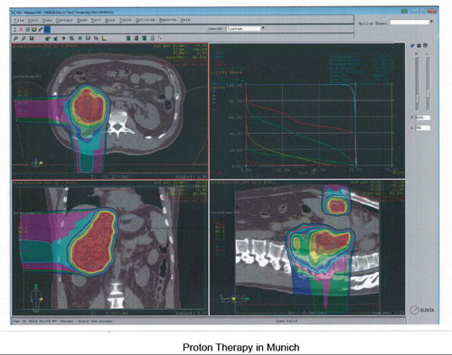
Task: Click the green circle toolbar icon
Action: click(x=80, y=39)
